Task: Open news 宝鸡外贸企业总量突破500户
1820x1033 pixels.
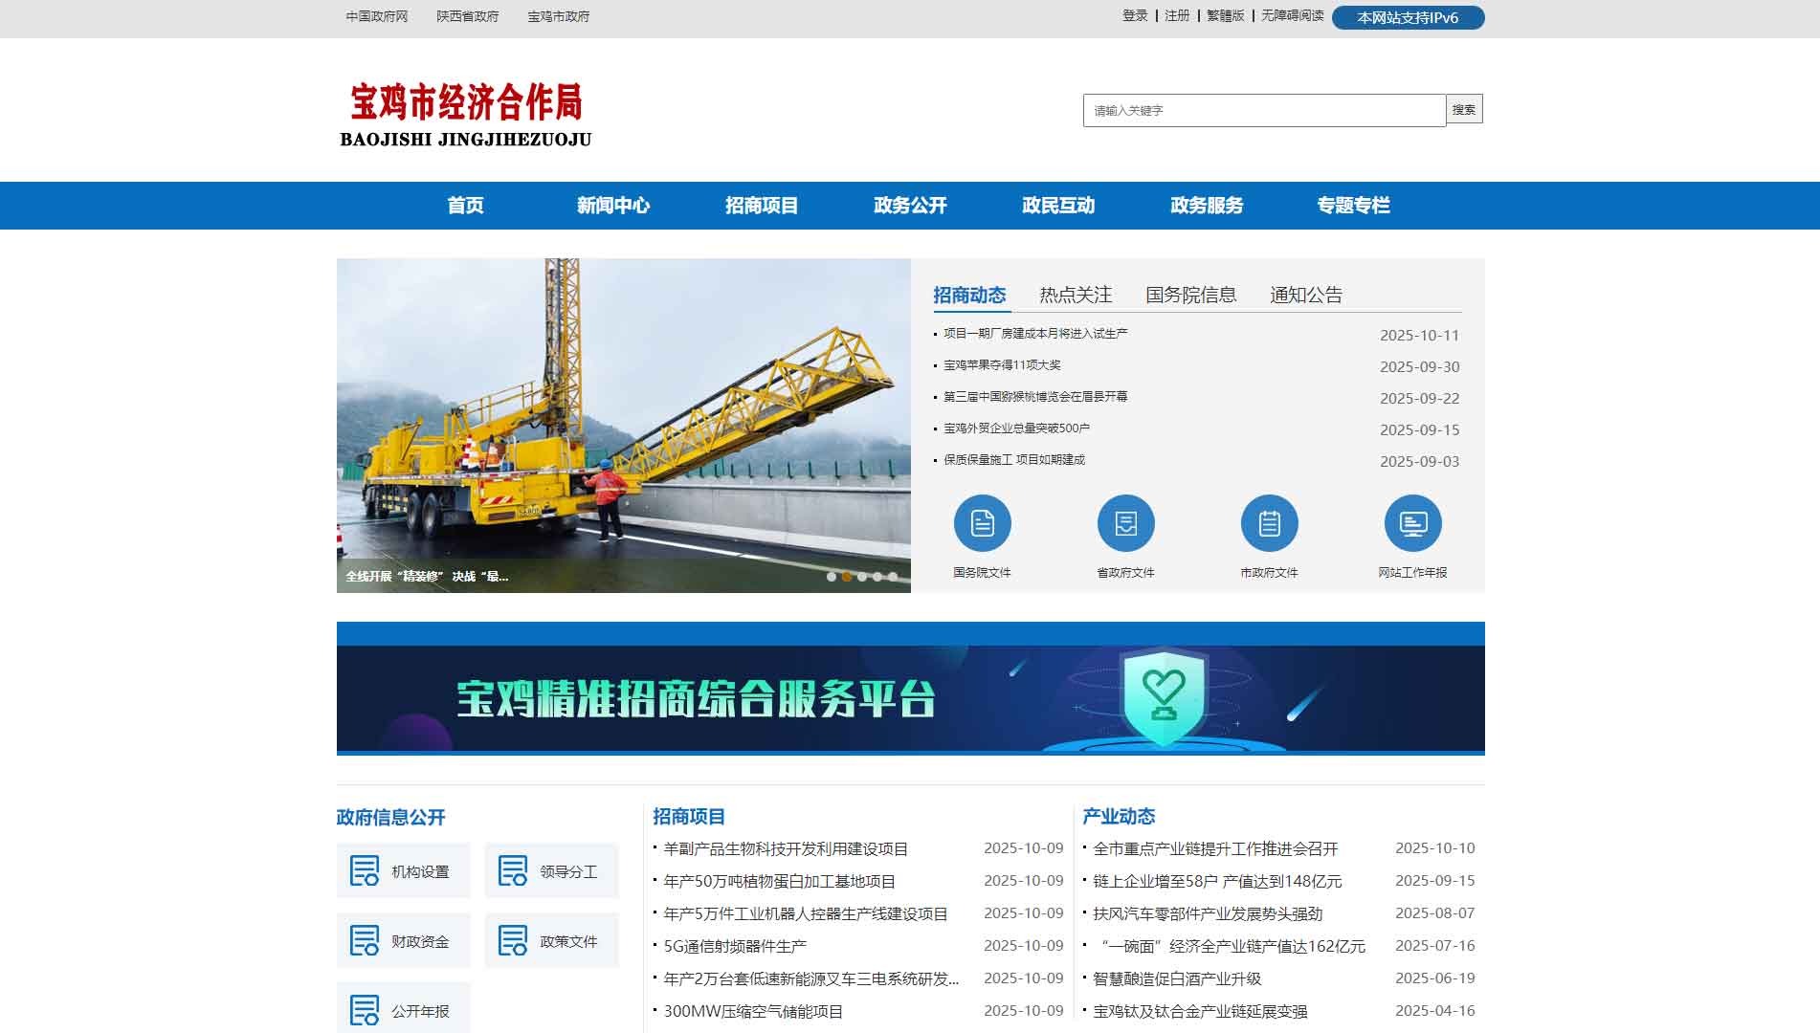Action: point(1016,429)
